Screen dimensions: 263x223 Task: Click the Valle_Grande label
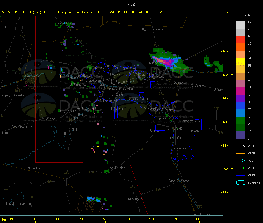87,108
